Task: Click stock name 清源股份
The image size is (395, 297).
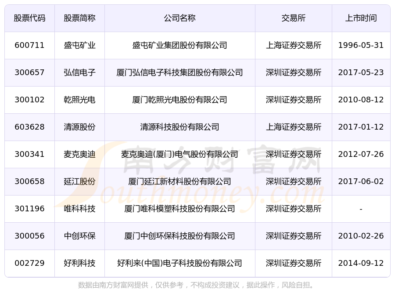Action: pyautogui.click(x=79, y=127)
